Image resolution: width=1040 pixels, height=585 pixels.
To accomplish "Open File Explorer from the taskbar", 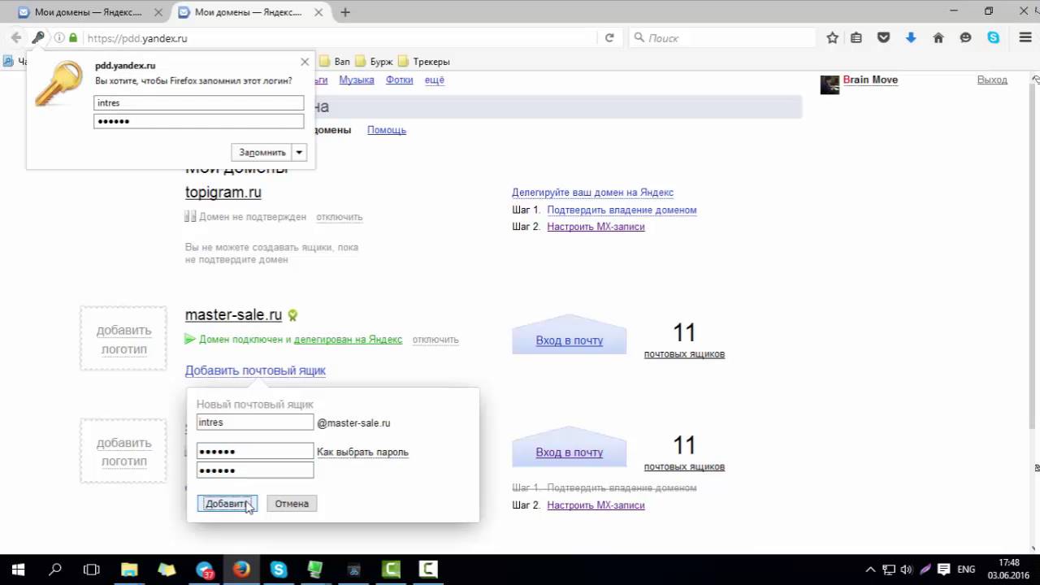I will [x=130, y=570].
